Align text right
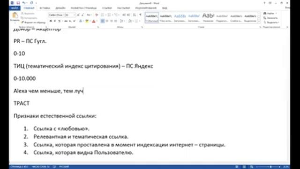The image size is (300, 169). coord(112,21)
